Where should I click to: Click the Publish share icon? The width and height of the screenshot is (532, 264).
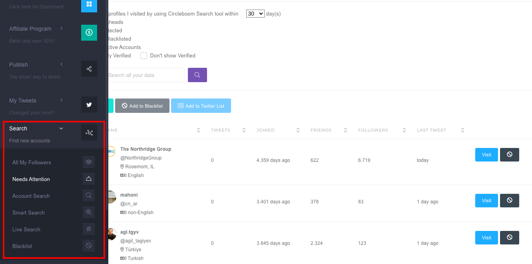coord(89,69)
